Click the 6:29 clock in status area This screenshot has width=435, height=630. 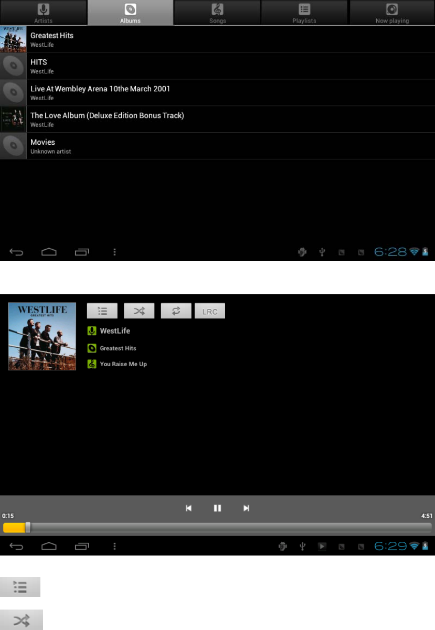click(x=390, y=546)
